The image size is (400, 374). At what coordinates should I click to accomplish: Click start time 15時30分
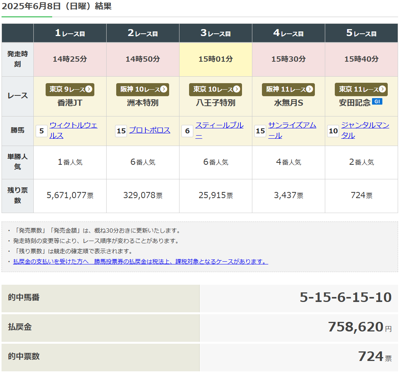point(288,59)
